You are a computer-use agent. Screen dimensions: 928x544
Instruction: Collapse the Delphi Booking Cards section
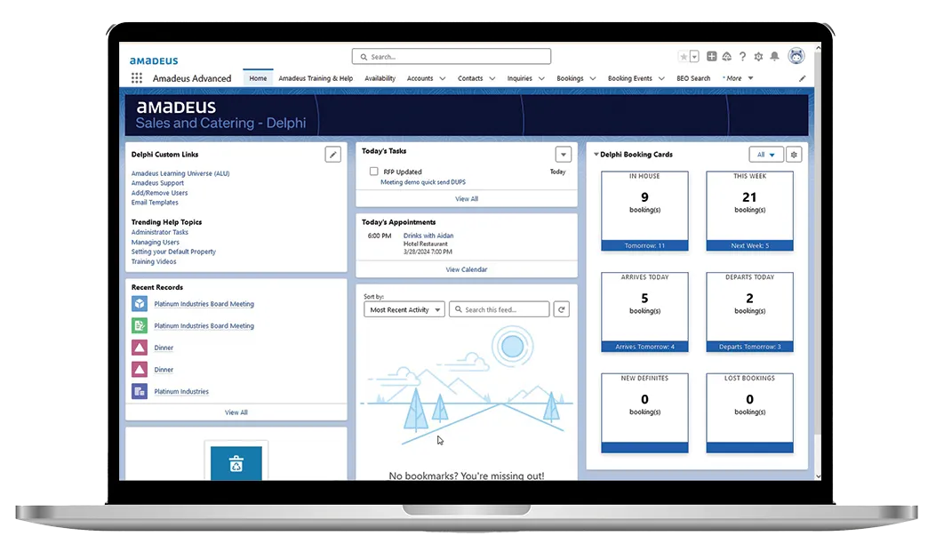click(x=596, y=155)
